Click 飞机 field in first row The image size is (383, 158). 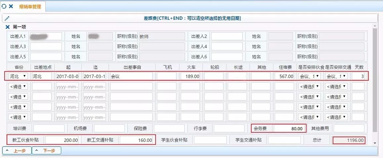coord(167,76)
